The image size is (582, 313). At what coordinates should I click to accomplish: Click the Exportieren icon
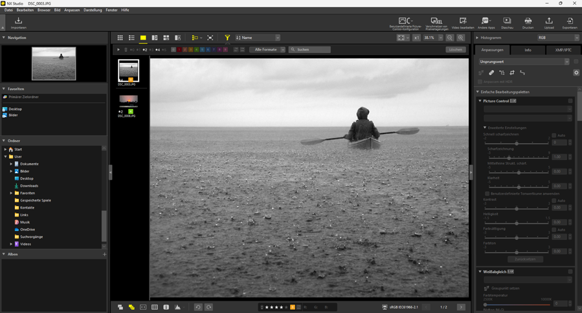click(x=570, y=22)
